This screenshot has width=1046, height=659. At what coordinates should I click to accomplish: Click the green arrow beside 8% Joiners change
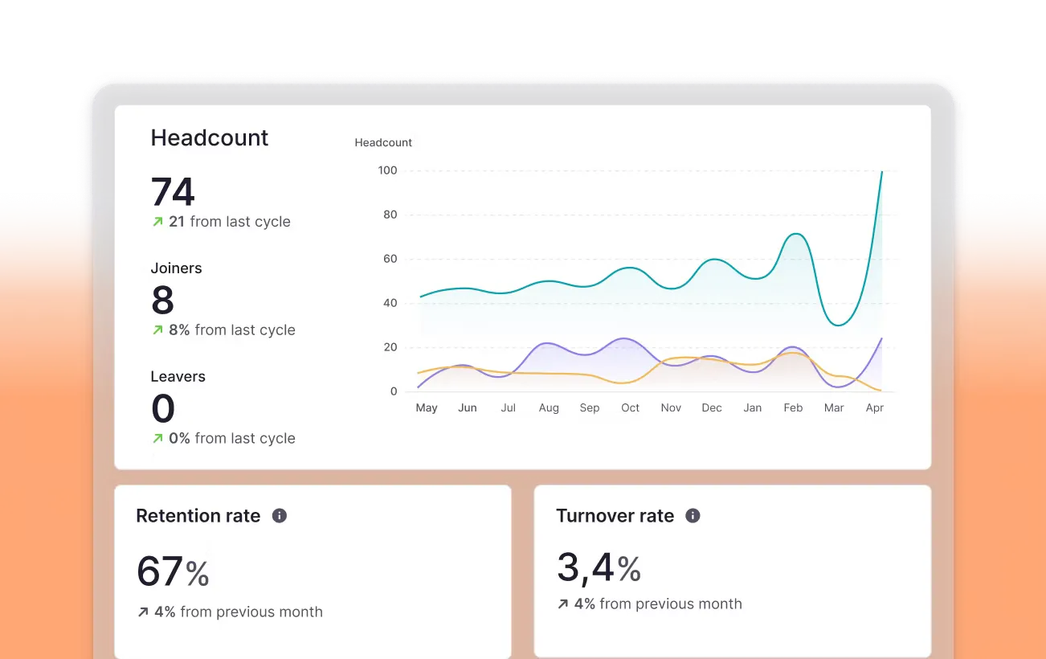click(x=157, y=330)
